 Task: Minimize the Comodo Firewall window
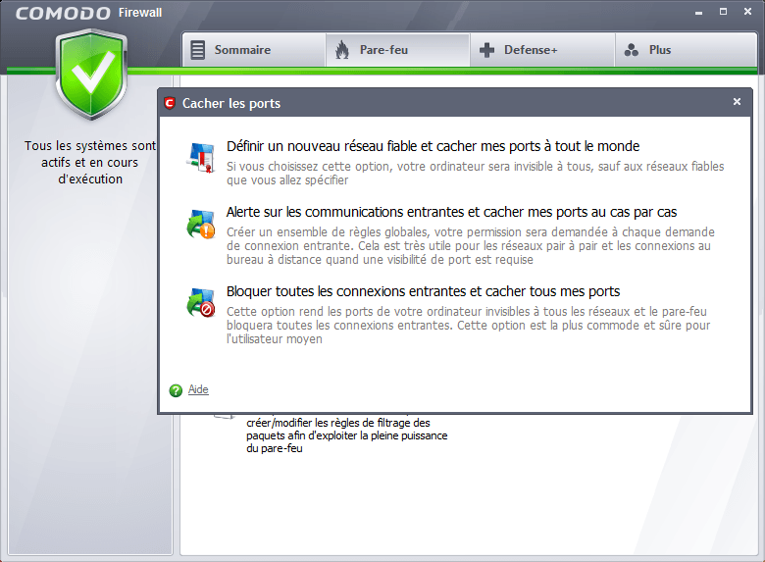[698, 12]
